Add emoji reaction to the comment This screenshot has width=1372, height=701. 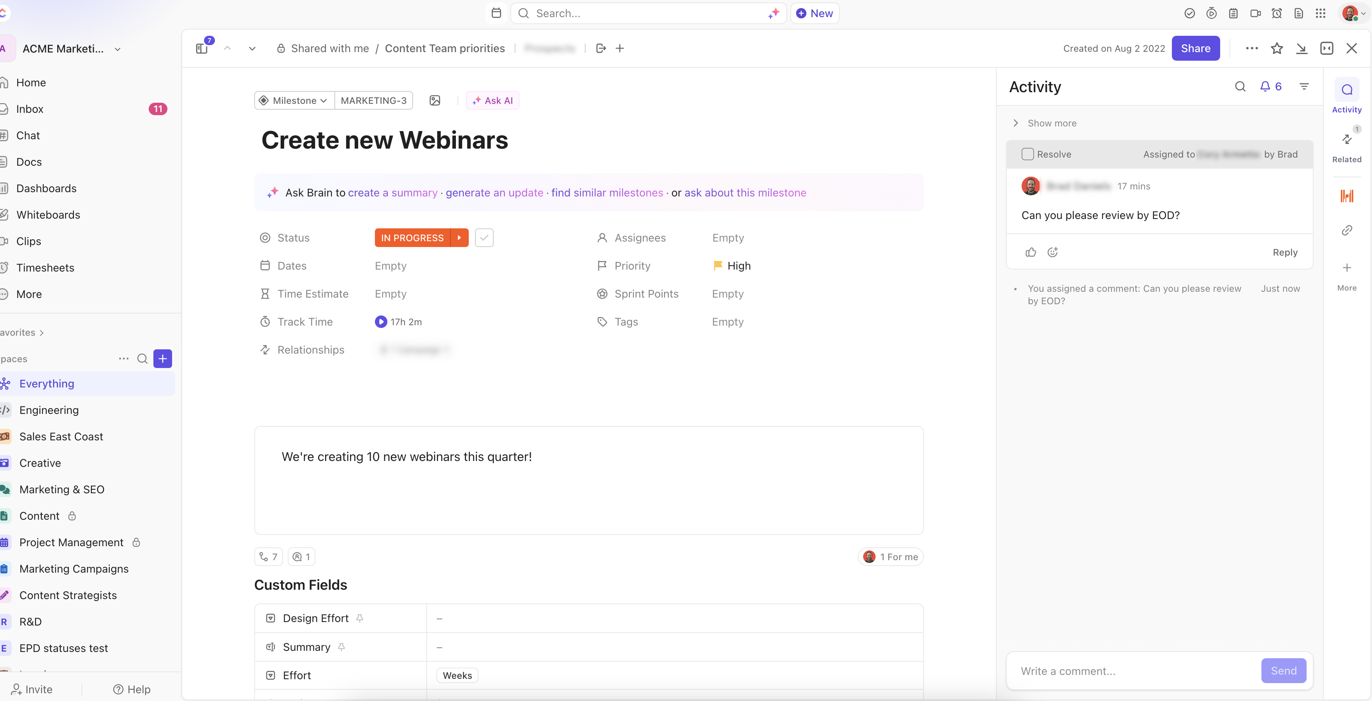(1052, 252)
